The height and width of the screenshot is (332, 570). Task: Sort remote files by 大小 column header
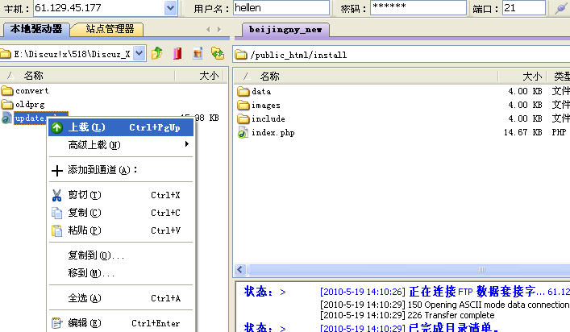(x=531, y=76)
